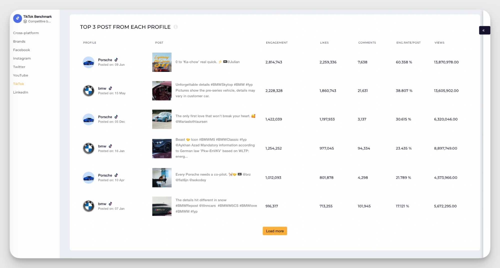500x268 pixels.
Task: Select YouTube from the sidebar menu
Action: click(21, 75)
